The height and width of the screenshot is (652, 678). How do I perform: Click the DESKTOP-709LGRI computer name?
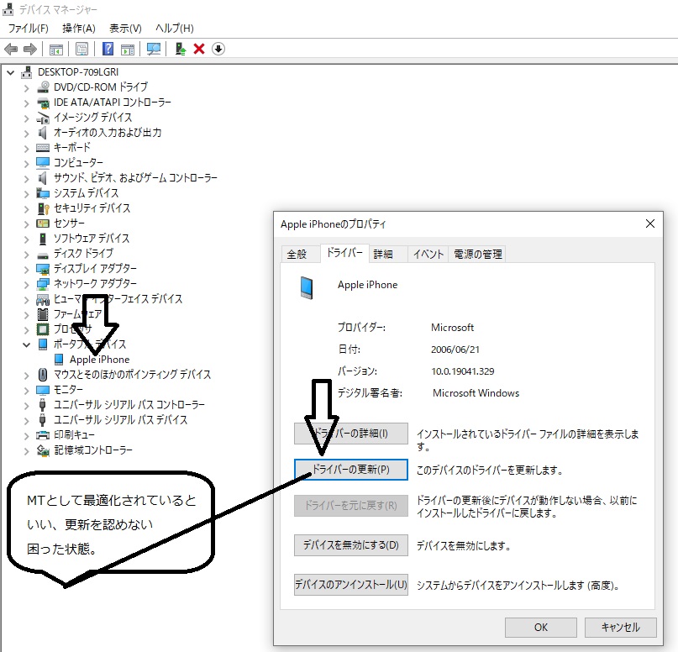pos(78,72)
